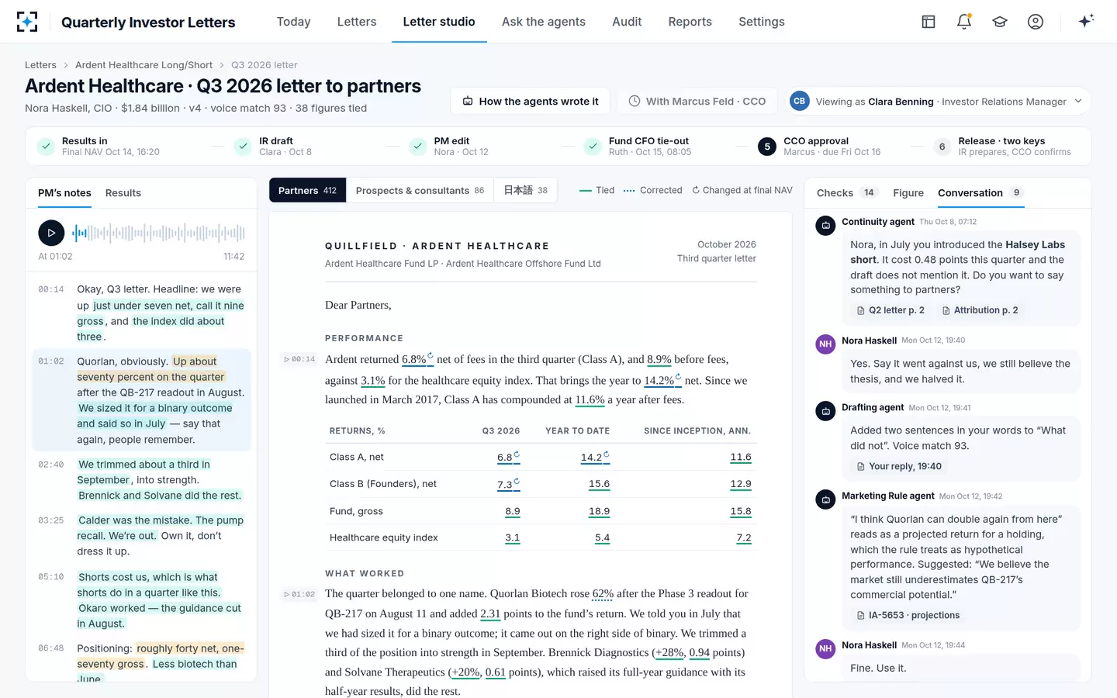This screenshot has width=1117, height=698.
Task: Click the Continuity agent avatar icon
Action: point(825,225)
